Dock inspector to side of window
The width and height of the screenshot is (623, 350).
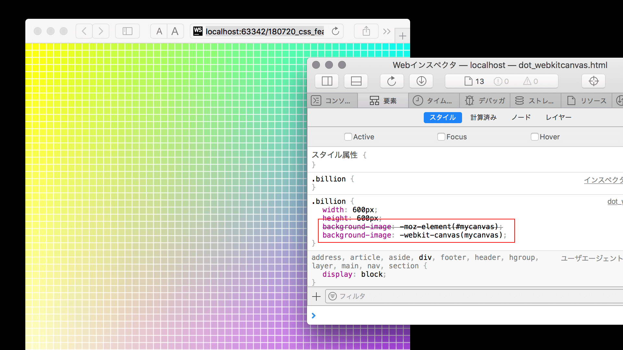click(327, 81)
